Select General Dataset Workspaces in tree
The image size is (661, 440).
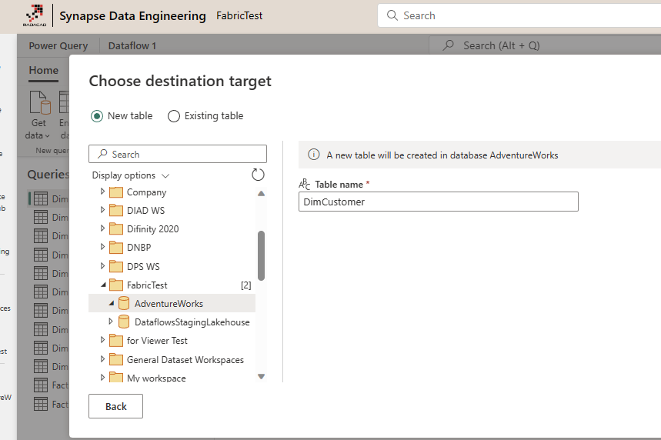point(185,359)
